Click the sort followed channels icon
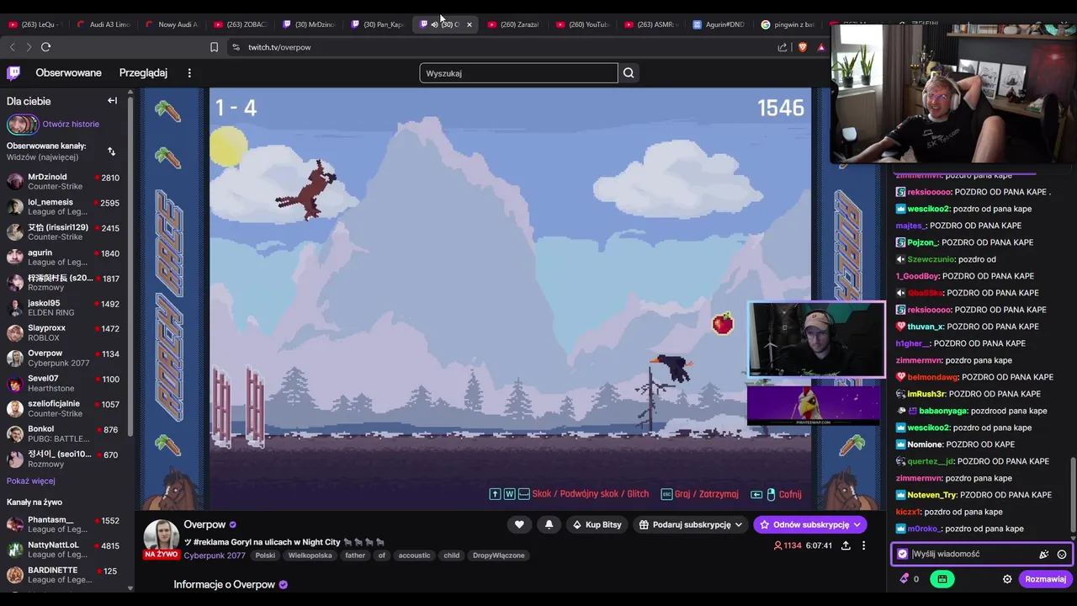This screenshot has height=606, width=1077. tap(111, 151)
